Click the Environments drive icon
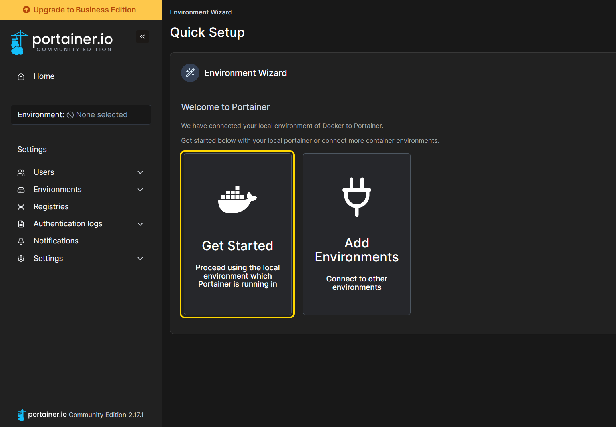The image size is (616, 427). [x=21, y=190]
